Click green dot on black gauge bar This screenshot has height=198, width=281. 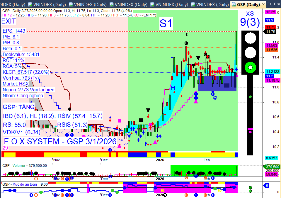[x=250, y=97]
